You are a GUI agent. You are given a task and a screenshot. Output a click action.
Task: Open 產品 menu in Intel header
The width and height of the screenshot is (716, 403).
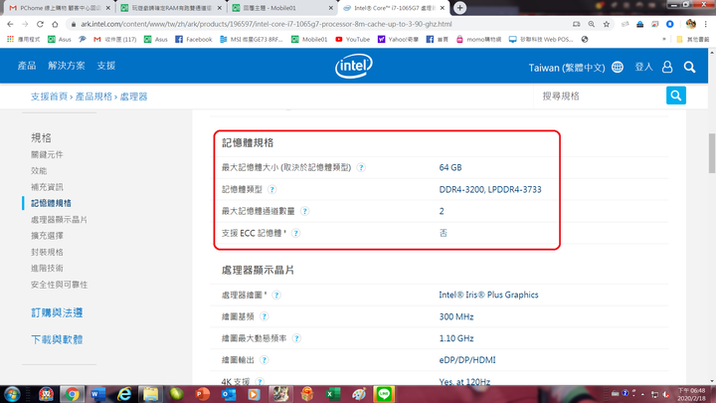point(27,66)
